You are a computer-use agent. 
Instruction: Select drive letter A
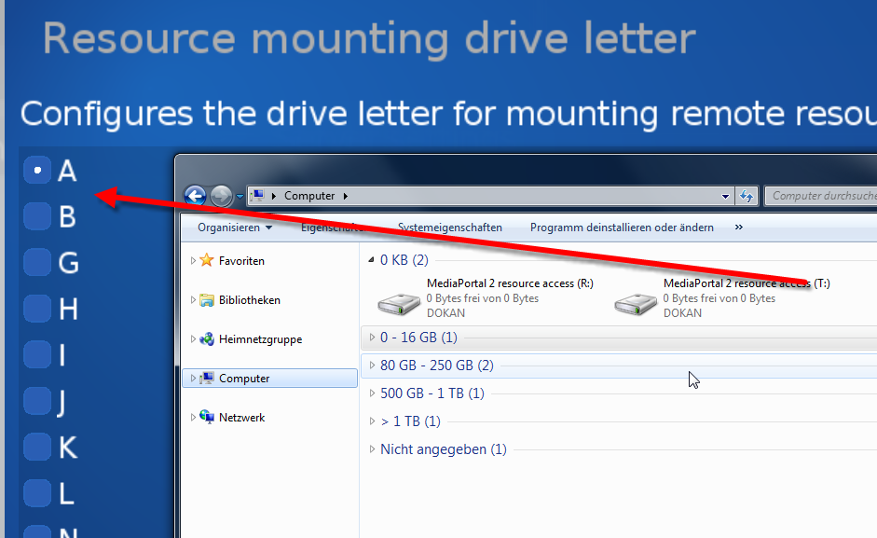pyautogui.click(x=37, y=171)
